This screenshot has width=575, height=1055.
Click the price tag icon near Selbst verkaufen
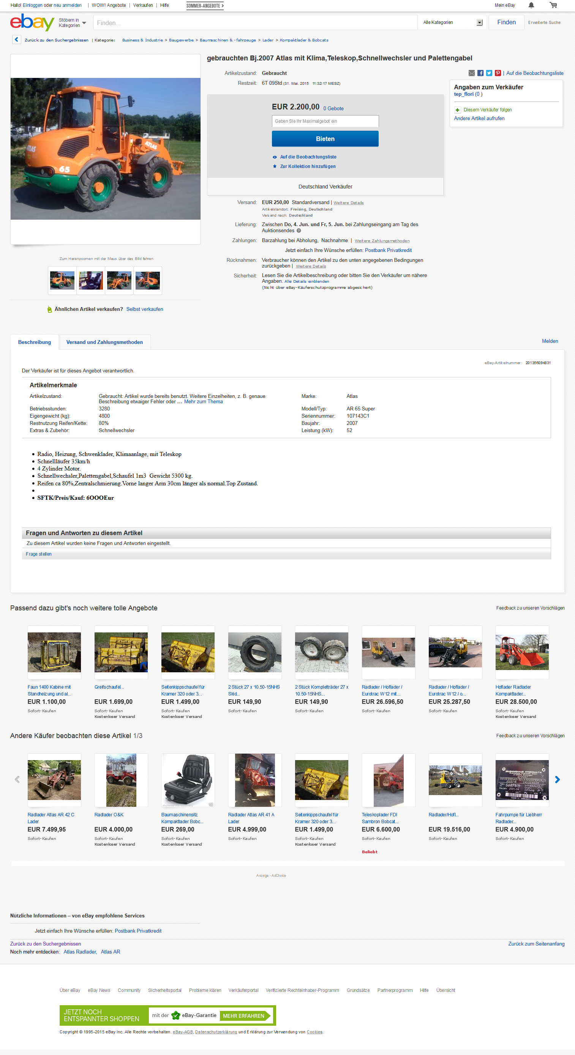(x=49, y=309)
